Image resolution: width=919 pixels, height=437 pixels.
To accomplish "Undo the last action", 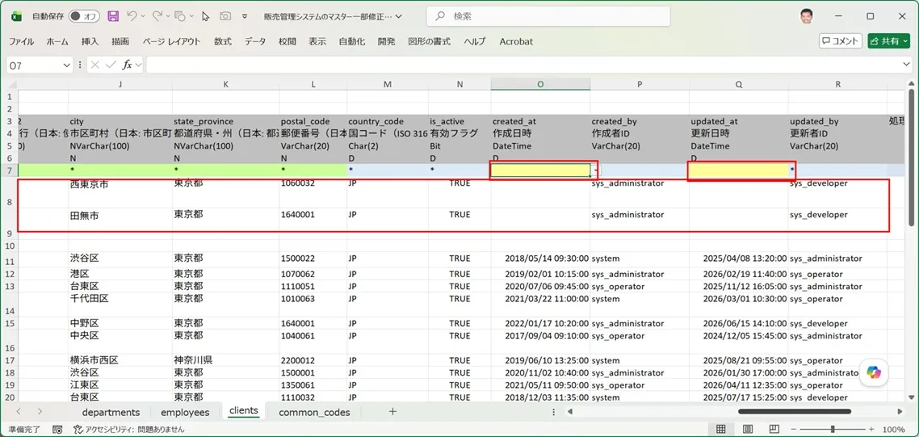I will (x=132, y=16).
